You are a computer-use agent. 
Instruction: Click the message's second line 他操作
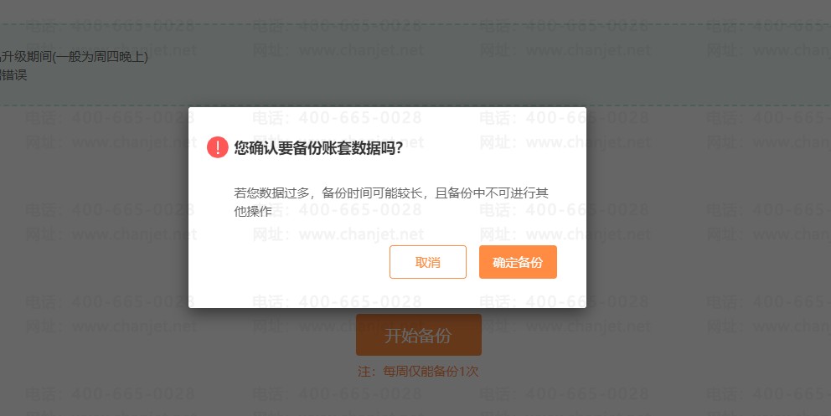click(x=253, y=211)
